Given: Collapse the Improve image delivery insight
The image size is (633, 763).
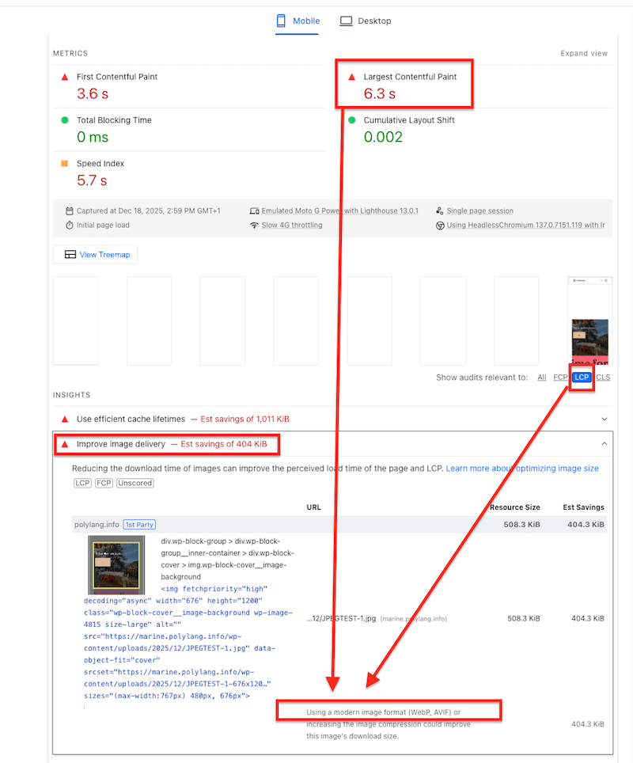Looking at the screenshot, I should (605, 445).
